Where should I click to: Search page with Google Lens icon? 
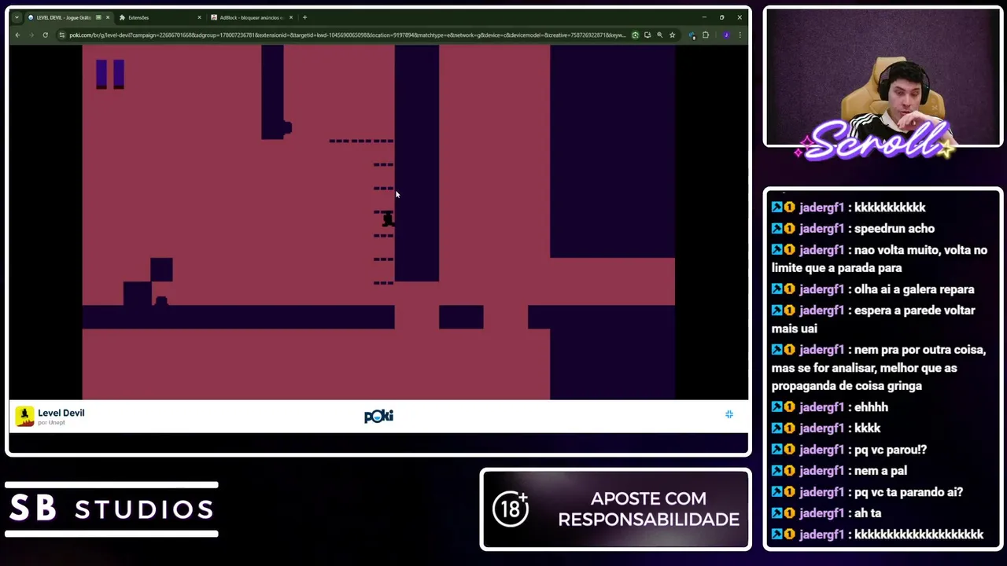coord(635,35)
